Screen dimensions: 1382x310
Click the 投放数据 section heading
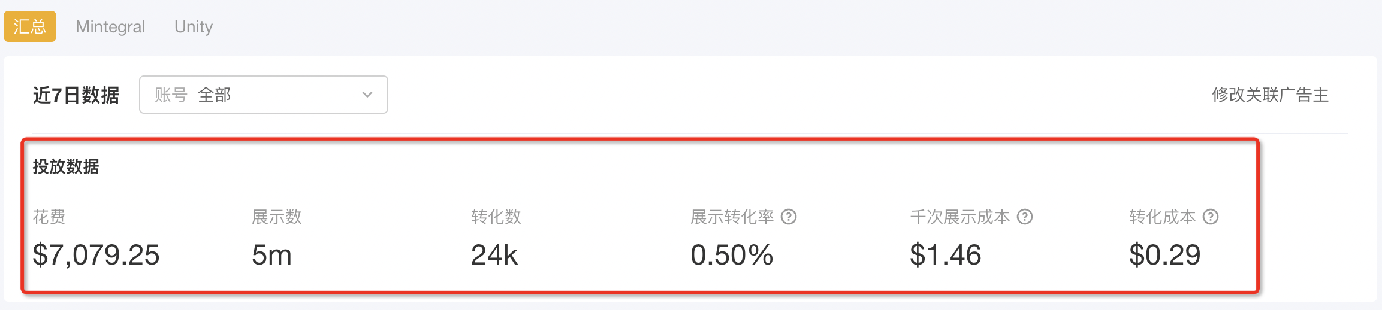click(x=66, y=166)
